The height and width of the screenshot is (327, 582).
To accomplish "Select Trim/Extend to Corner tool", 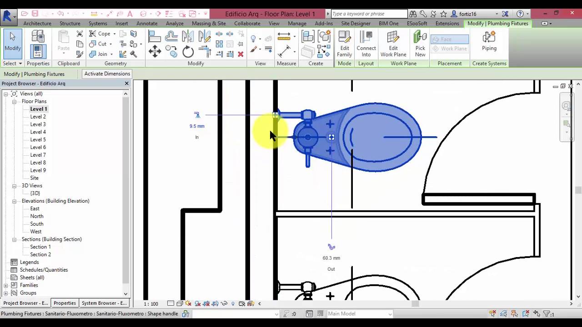I will [204, 51].
